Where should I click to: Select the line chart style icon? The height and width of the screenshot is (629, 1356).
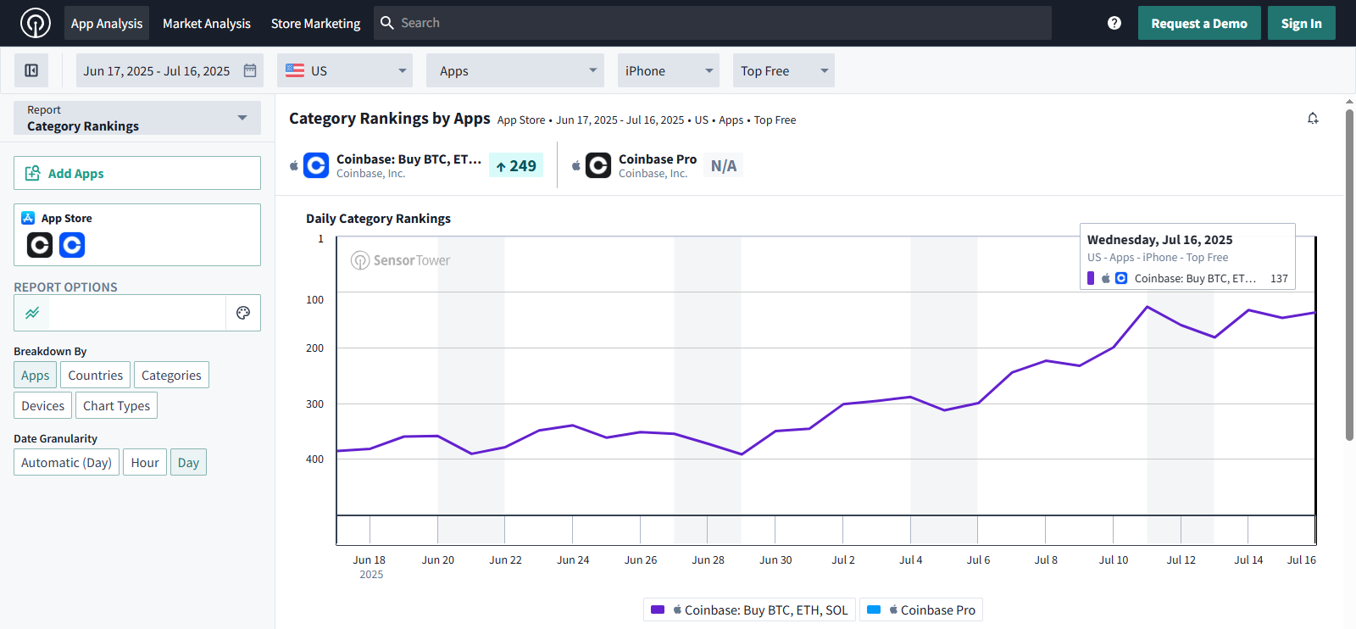pyautogui.click(x=32, y=313)
